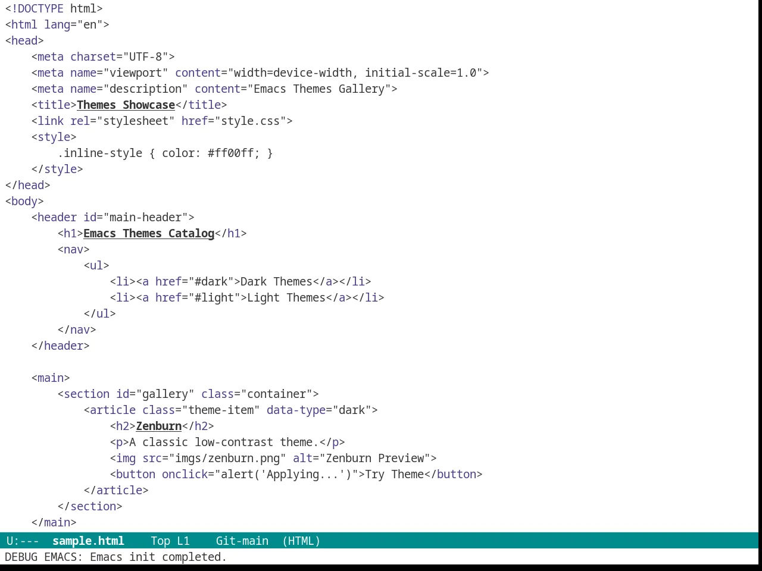Click the U:--- buffer status indicator
Viewport: 762px width, 571px height.
[23, 541]
